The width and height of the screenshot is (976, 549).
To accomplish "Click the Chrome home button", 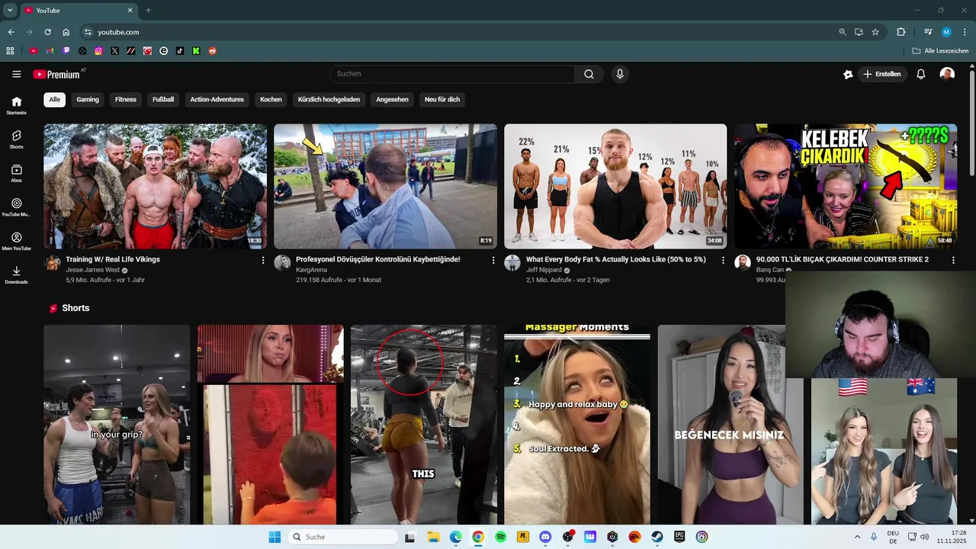I will pyautogui.click(x=66, y=32).
